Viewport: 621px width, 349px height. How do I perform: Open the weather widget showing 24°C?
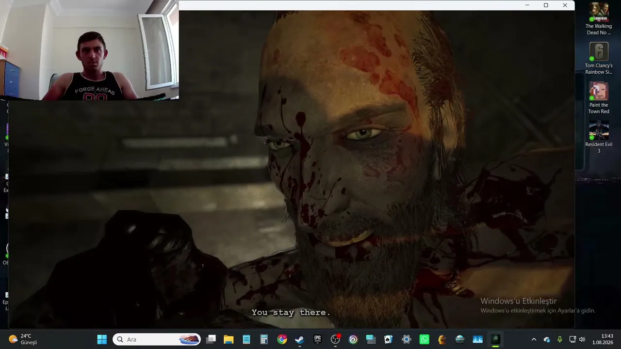click(23, 339)
